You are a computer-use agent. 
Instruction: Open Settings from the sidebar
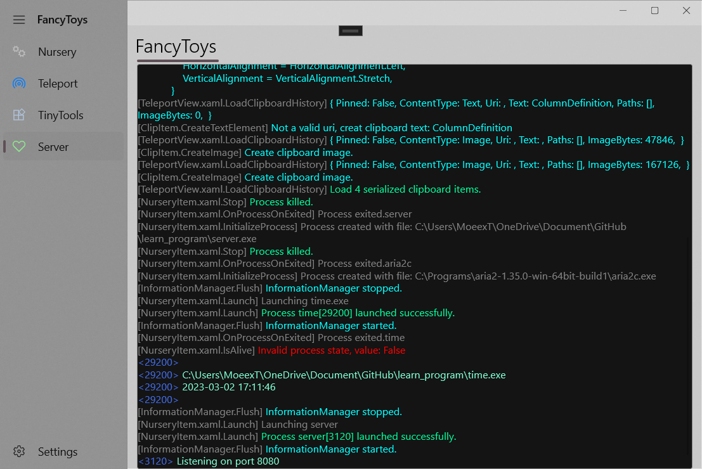click(57, 452)
